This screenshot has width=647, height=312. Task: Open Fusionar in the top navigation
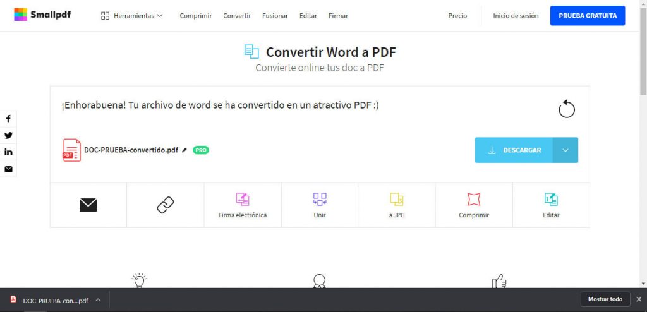tap(275, 16)
